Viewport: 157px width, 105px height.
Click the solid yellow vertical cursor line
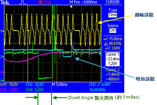(x=28, y=43)
